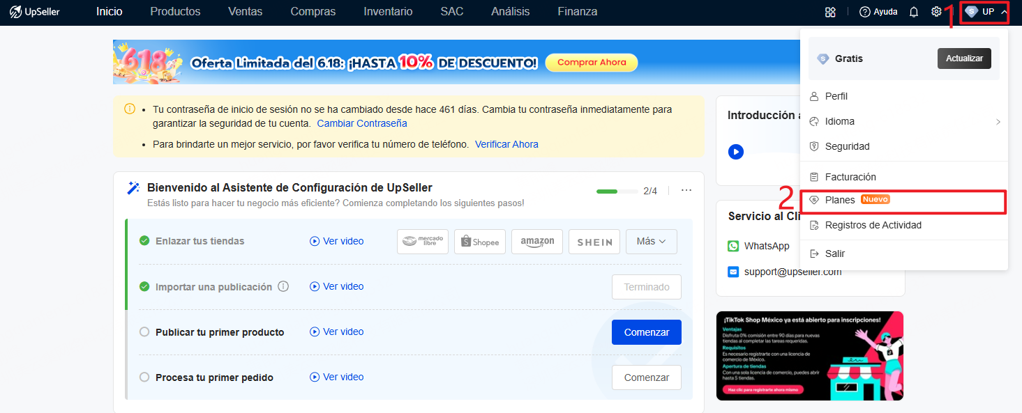Toggle the Procesa tu primer pedido circle

click(144, 377)
